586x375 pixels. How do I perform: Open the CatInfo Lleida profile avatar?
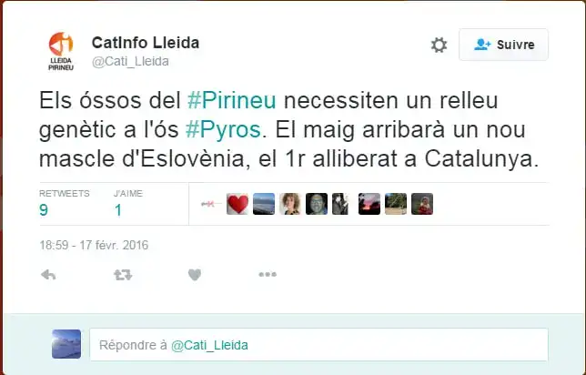[x=61, y=51]
